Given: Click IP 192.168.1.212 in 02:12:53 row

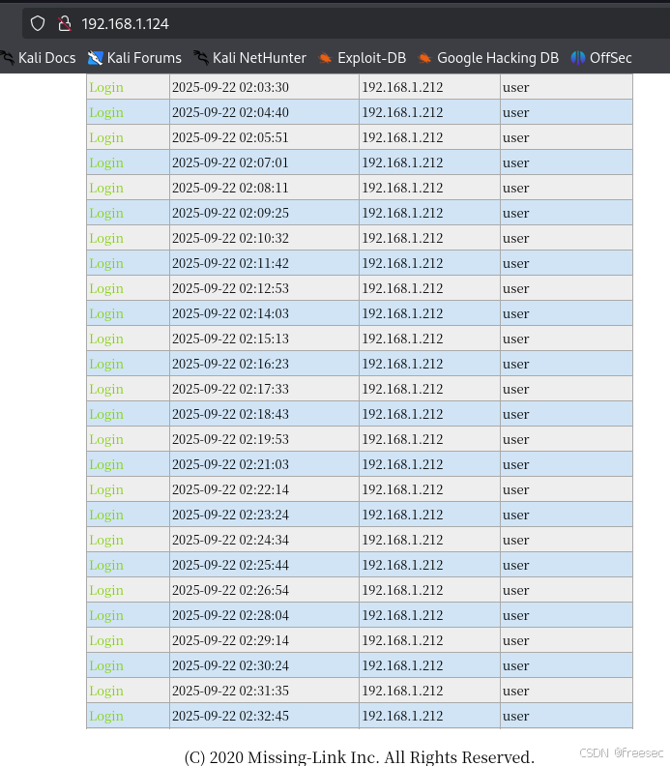Looking at the screenshot, I should point(402,288).
